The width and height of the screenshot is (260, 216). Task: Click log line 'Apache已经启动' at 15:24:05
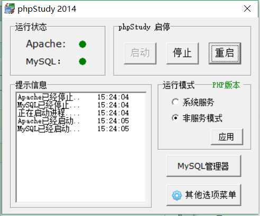pyautogui.click(x=73, y=121)
